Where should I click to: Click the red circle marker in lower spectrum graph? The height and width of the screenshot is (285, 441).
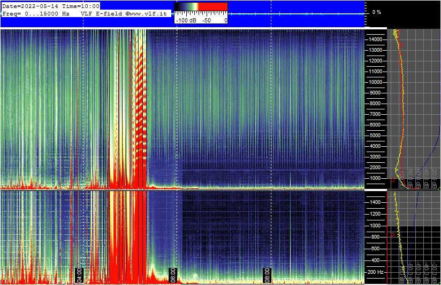coord(392,234)
